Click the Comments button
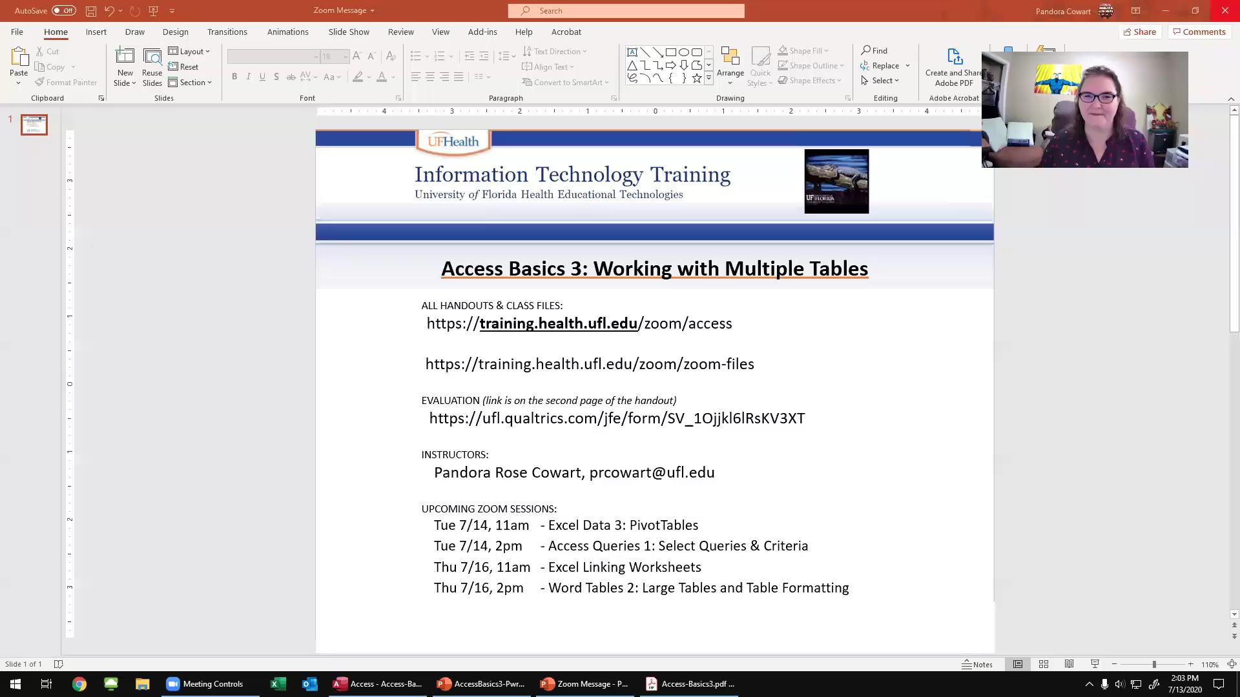1240x697 pixels. click(x=1199, y=32)
